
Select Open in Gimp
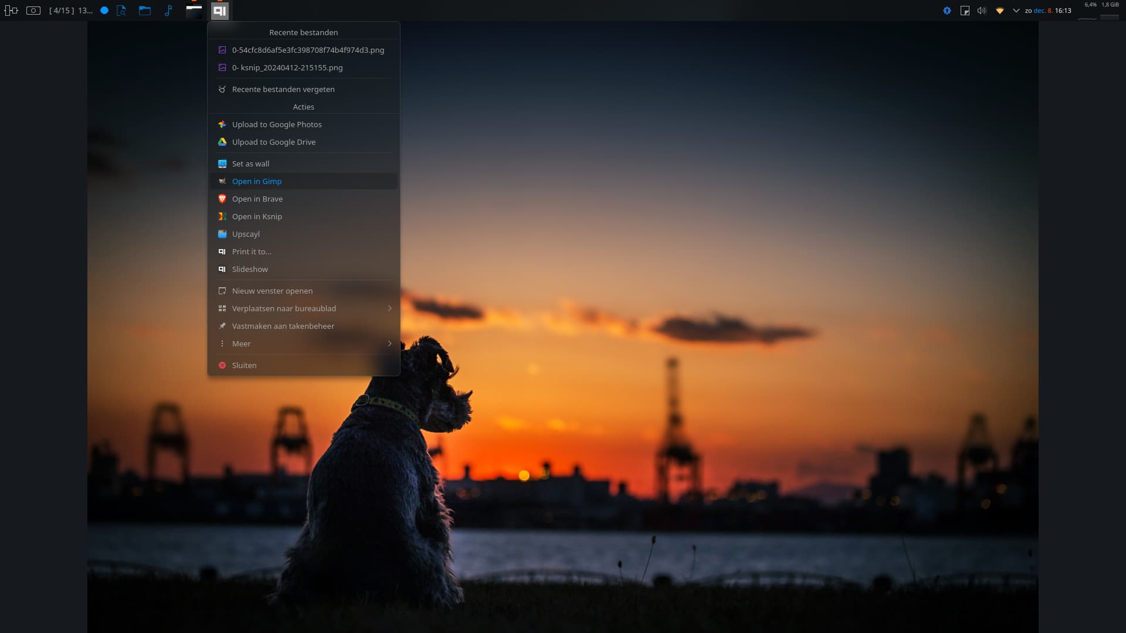point(257,181)
